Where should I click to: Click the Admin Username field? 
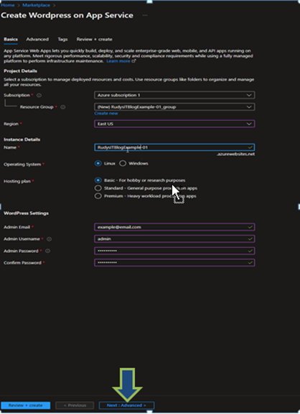(174, 239)
